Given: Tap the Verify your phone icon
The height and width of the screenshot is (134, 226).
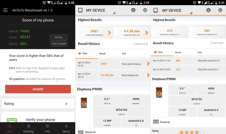Looking at the screenshot, I should coord(12,120).
